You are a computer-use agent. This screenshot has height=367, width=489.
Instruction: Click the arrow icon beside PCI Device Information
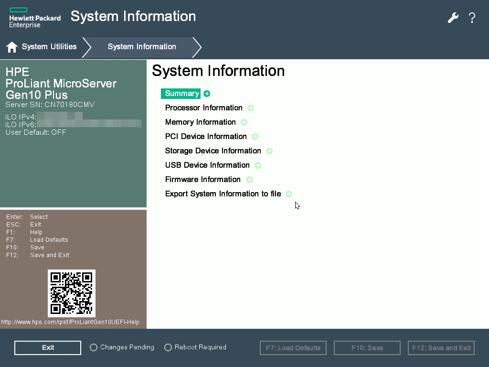255,137
